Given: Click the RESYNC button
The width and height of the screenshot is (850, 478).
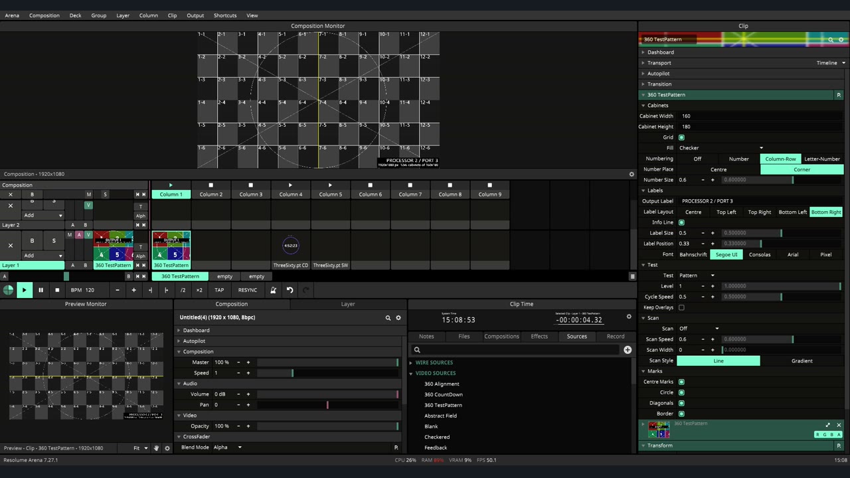Looking at the screenshot, I should (248, 290).
